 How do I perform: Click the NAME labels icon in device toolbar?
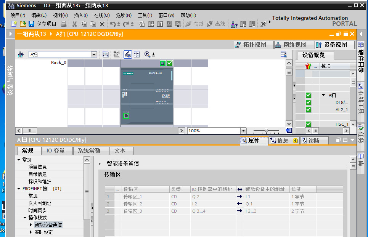point(116,54)
